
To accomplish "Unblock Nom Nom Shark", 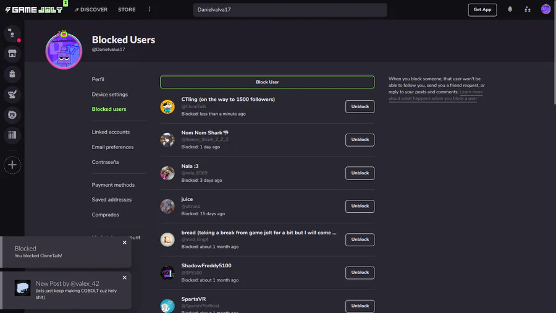I will [x=360, y=140].
